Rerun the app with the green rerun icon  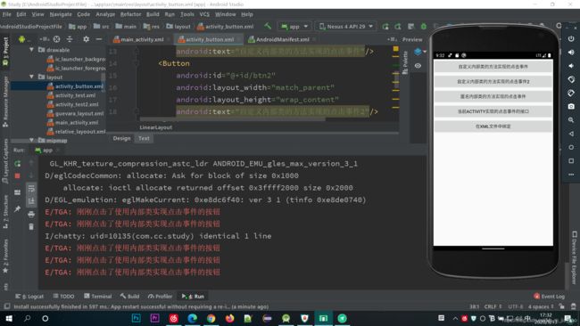(17, 163)
